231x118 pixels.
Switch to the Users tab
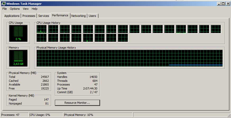(x=92, y=16)
